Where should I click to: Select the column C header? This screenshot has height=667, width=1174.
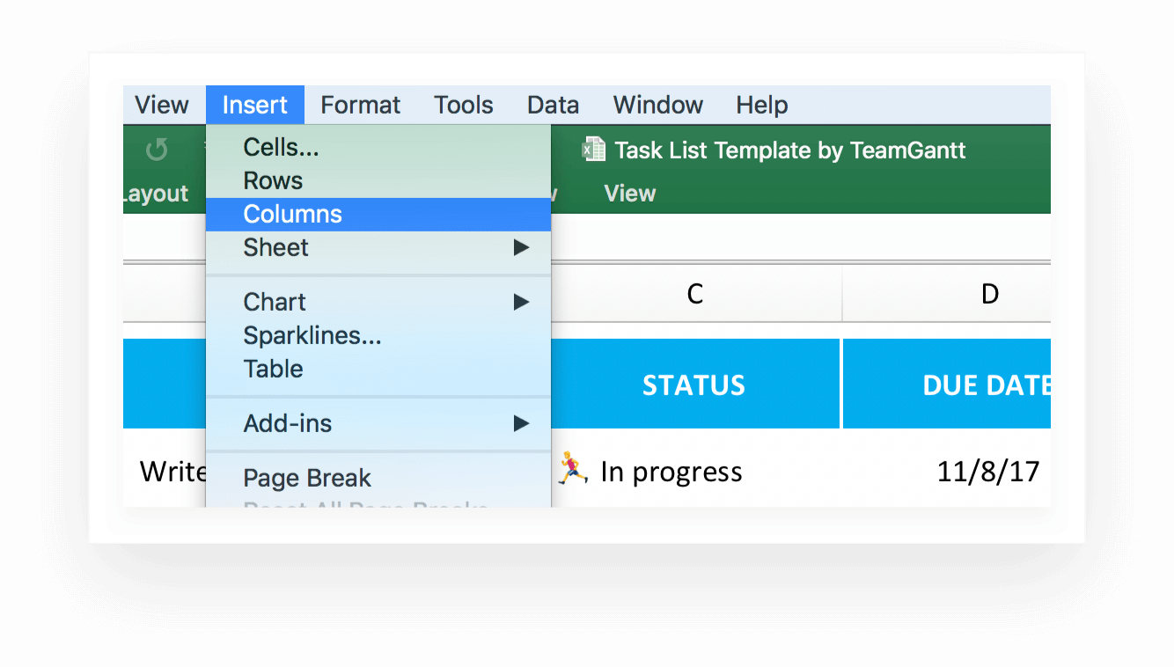694,294
